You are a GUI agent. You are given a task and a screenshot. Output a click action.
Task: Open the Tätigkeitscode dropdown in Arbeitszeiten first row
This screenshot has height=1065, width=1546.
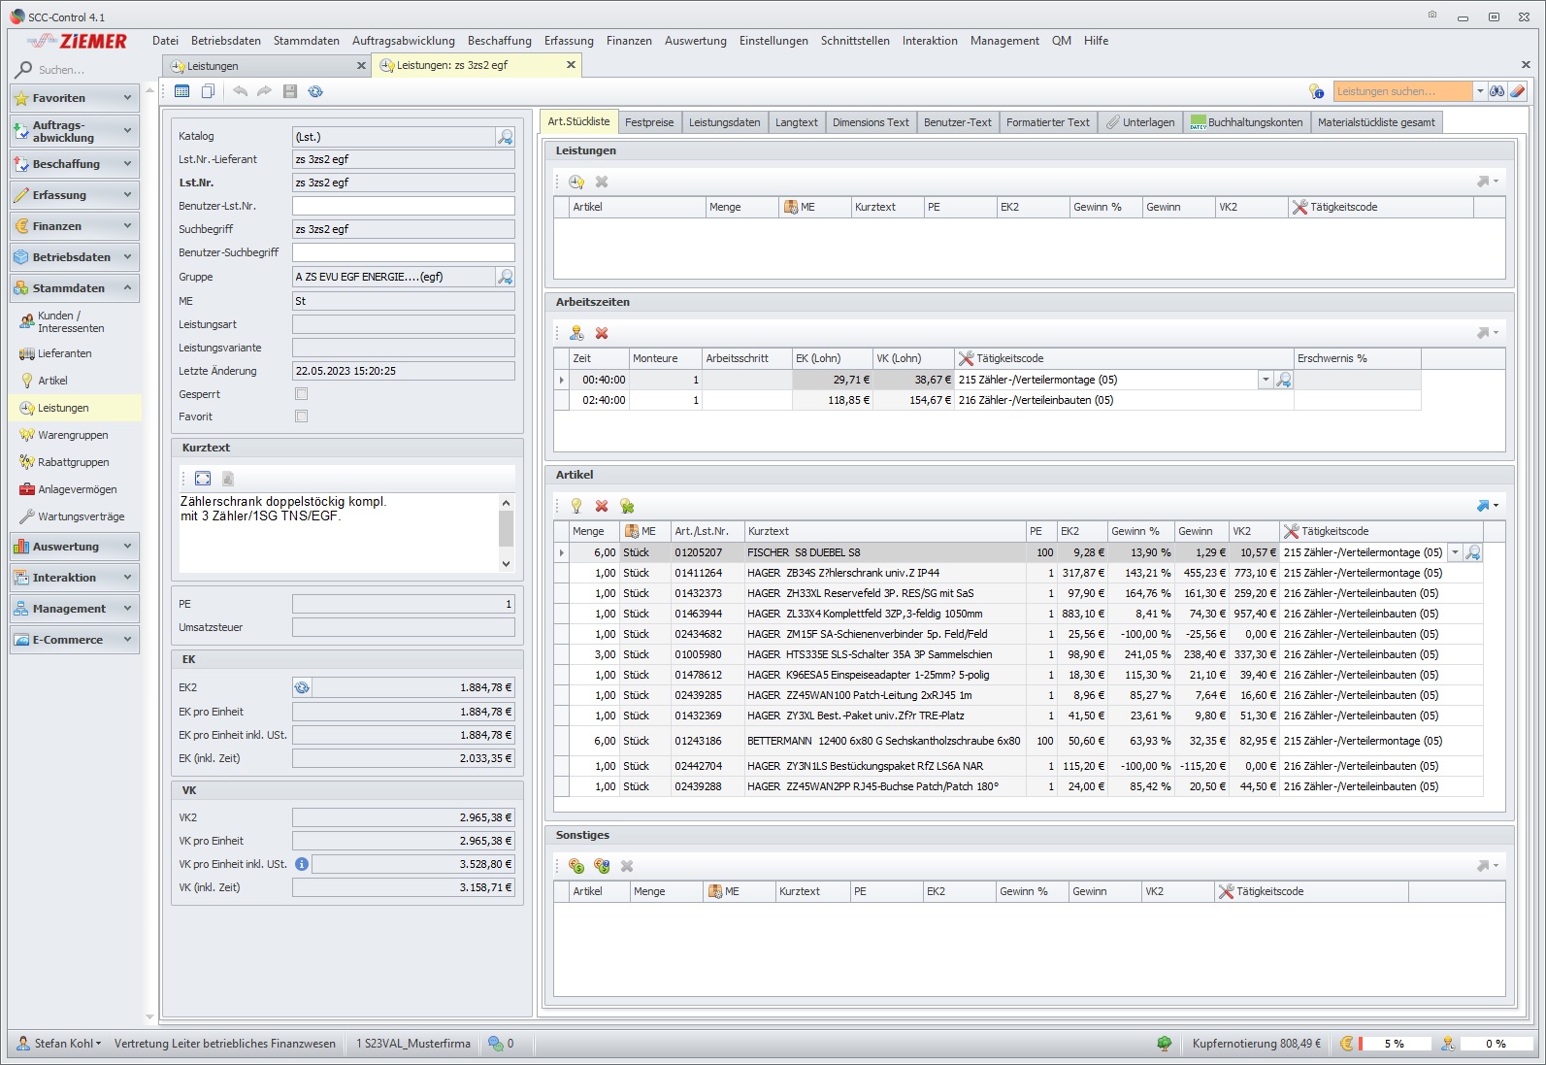point(1266,380)
